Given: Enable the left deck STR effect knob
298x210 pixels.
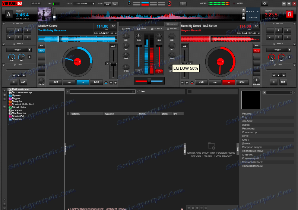Looking at the screenshot, I should [x=11, y=57].
